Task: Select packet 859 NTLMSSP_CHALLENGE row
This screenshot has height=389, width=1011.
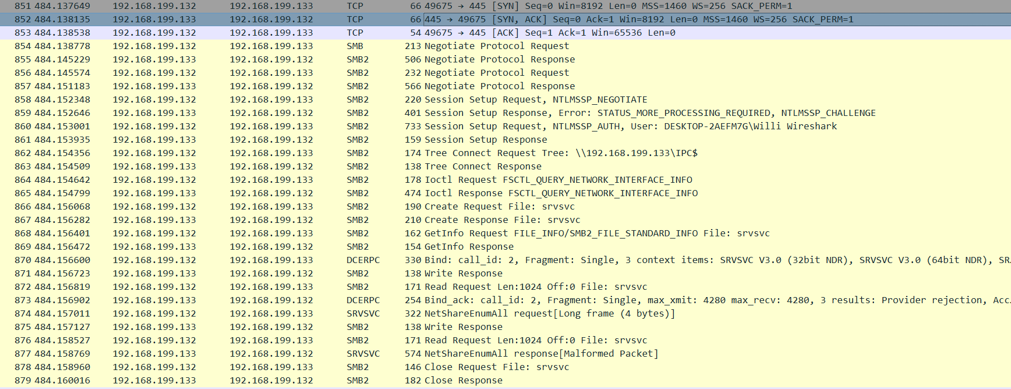Action: [505, 113]
